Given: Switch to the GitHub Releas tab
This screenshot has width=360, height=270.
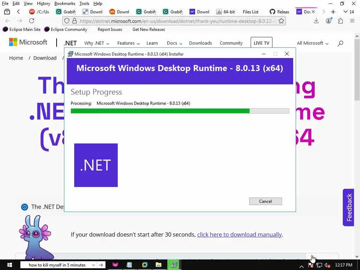Looking at the screenshot, I should pyautogui.click(x=279, y=12).
